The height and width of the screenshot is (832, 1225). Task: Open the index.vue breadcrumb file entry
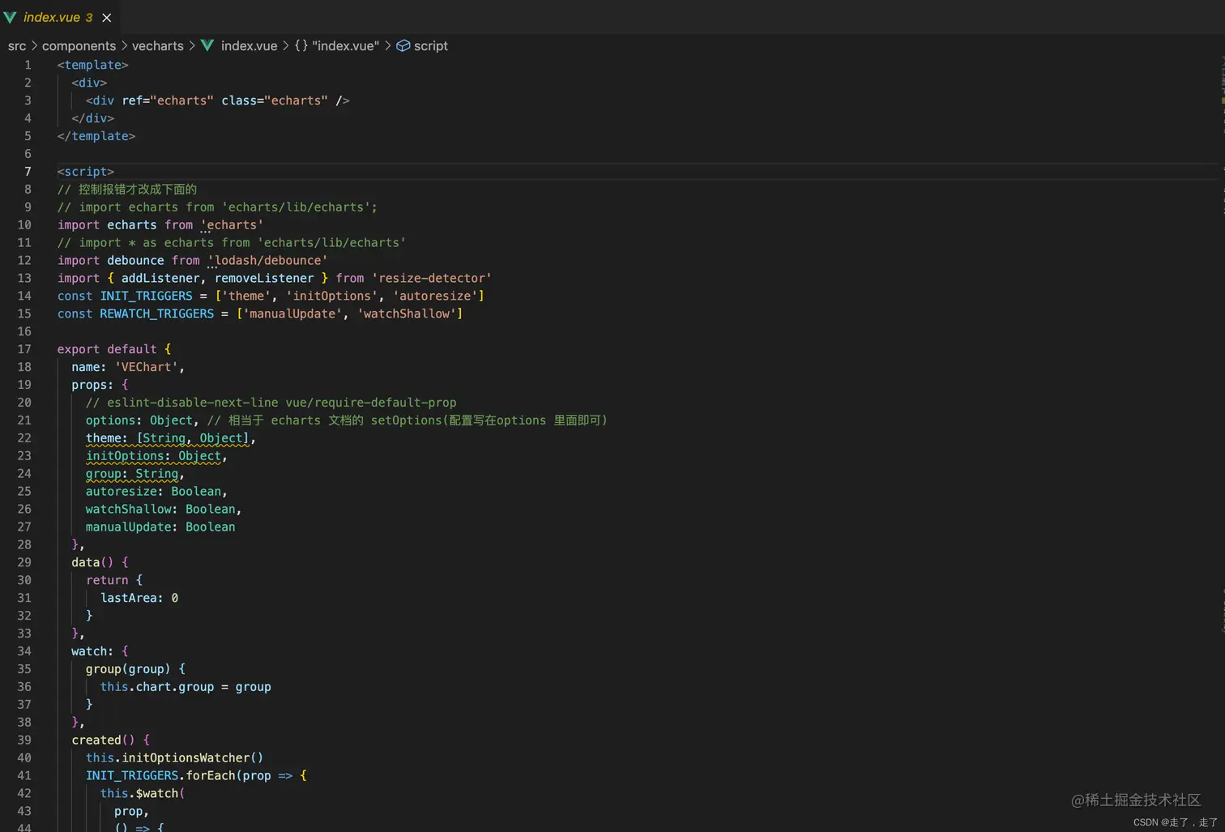(249, 46)
